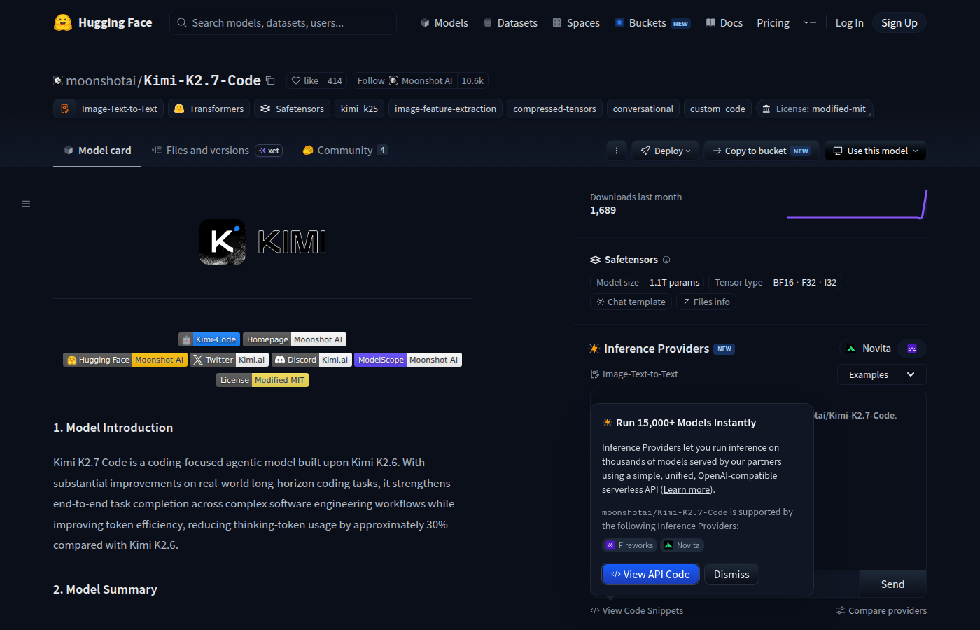Switch to the Community tab
980x630 pixels.
click(344, 150)
